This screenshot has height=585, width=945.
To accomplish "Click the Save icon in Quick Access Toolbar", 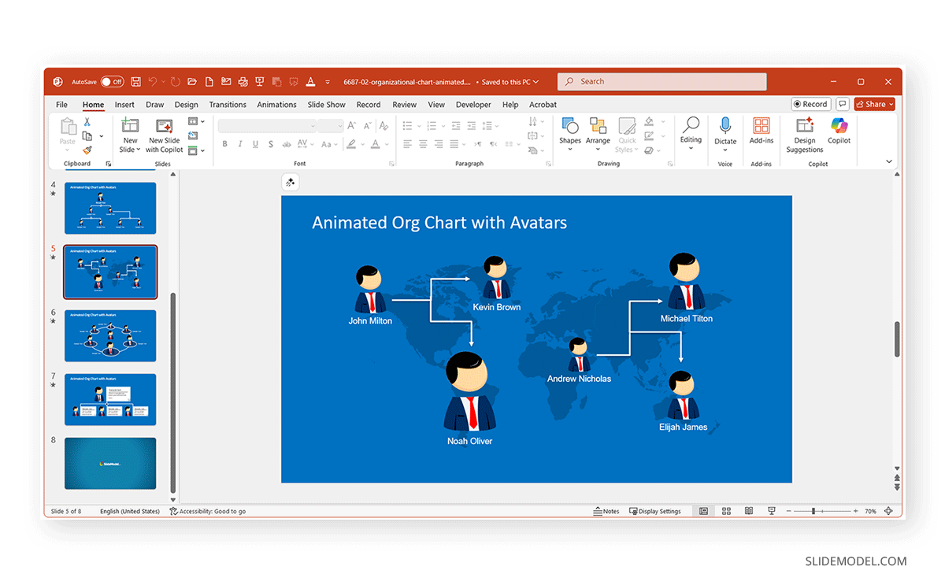I will [135, 81].
